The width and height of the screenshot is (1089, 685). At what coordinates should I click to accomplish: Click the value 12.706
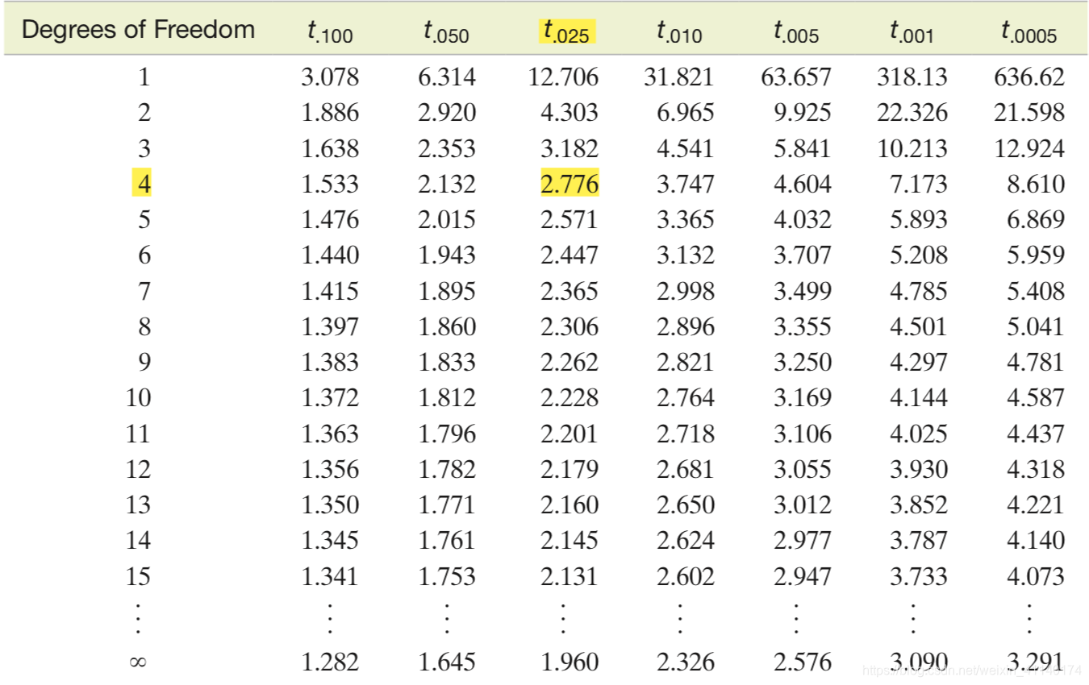click(x=564, y=77)
